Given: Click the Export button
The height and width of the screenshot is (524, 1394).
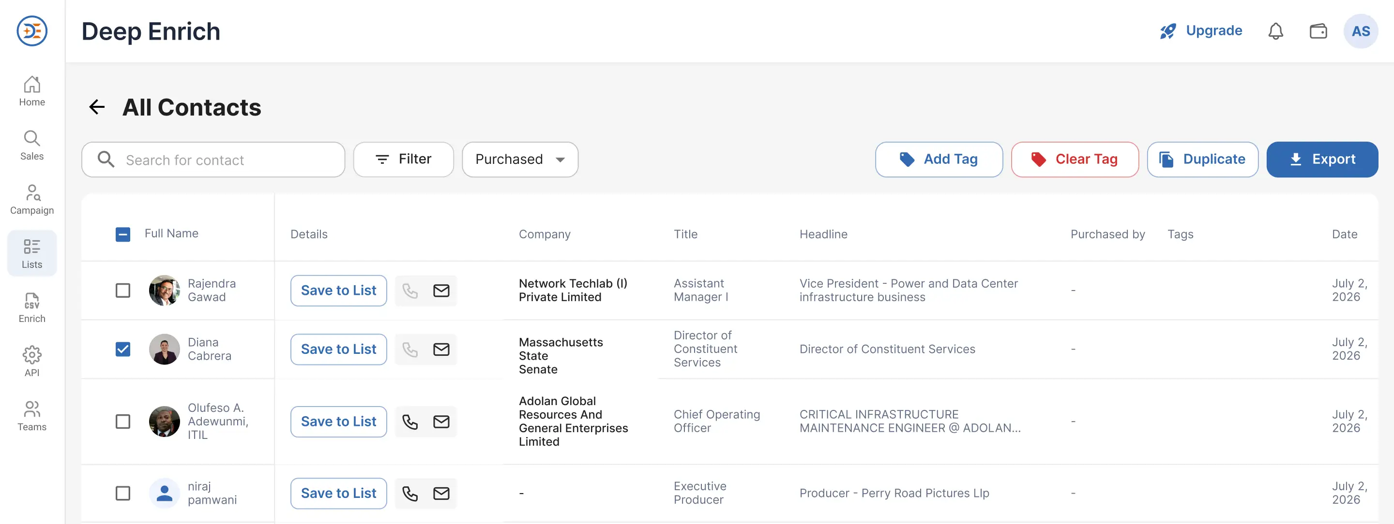Looking at the screenshot, I should [1322, 160].
